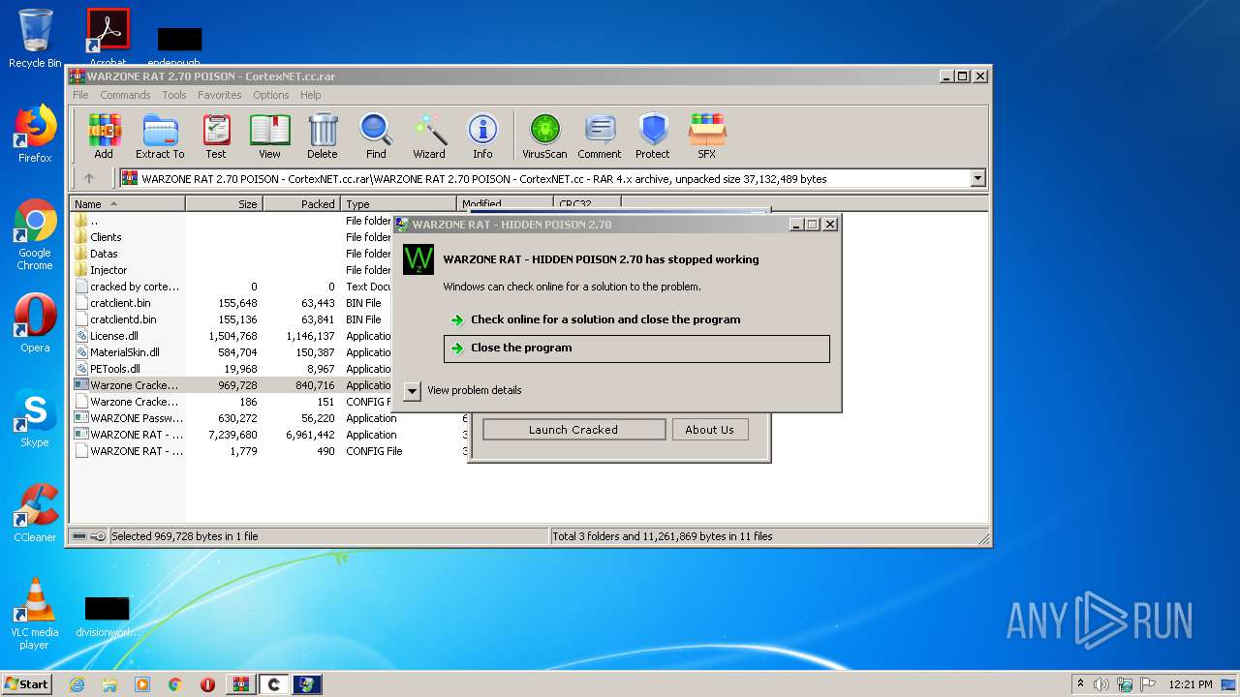Click Close the program
1240x697 pixels.
(636, 348)
